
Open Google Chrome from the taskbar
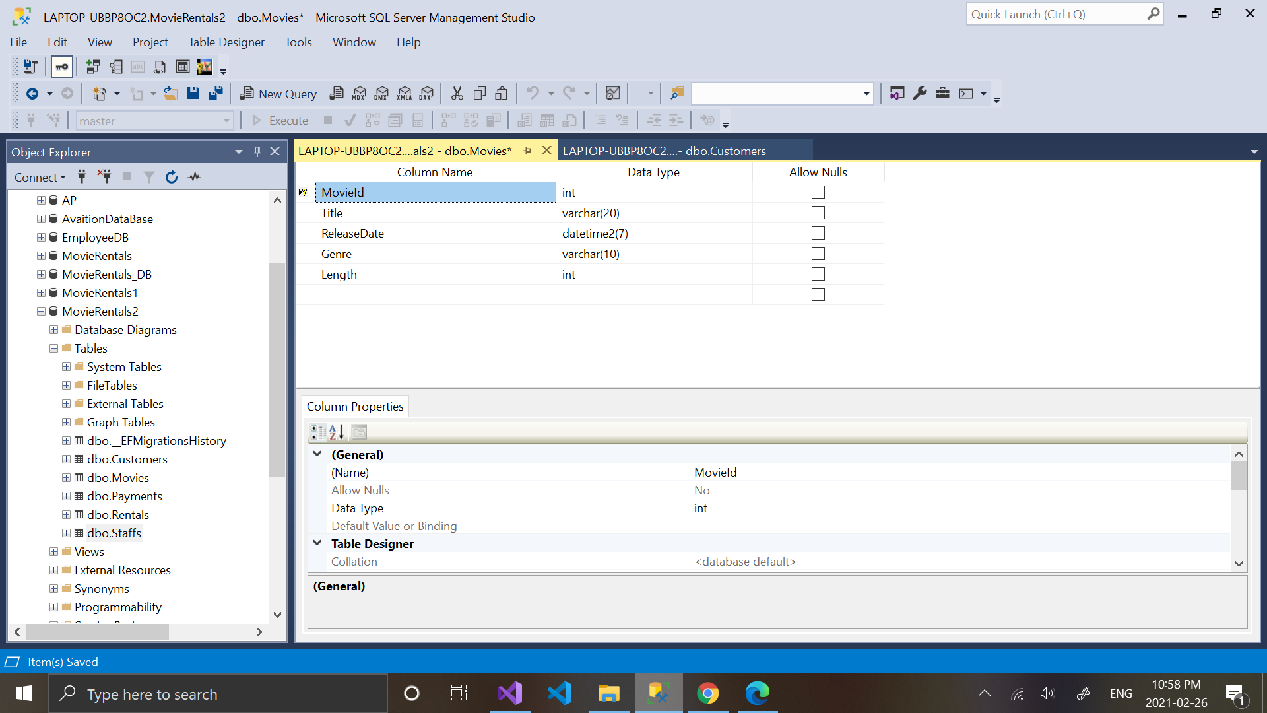pyautogui.click(x=707, y=693)
